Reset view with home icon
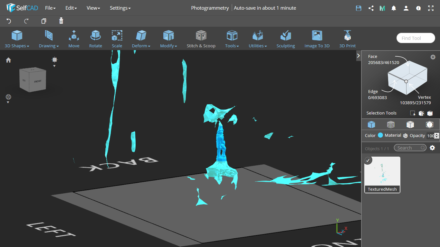 pyautogui.click(x=8, y=60)
